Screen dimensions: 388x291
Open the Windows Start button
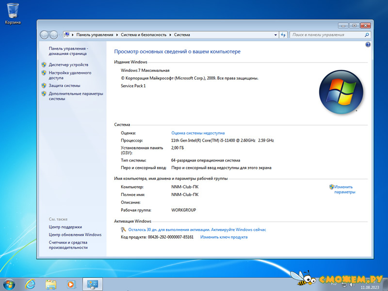[9, 285]
